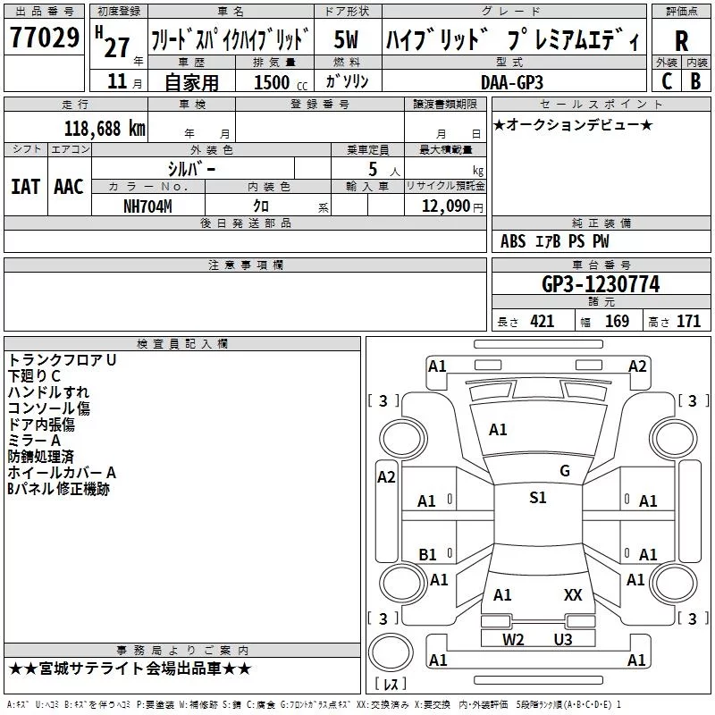This screenshot has width=715, height=715.
Task: Click the XX mark on rear hatch
Action: (573, 594)
